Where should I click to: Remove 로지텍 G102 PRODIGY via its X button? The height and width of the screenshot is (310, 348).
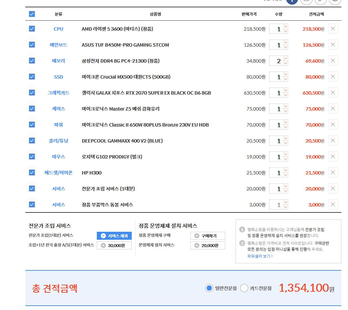tap(333, 156)
